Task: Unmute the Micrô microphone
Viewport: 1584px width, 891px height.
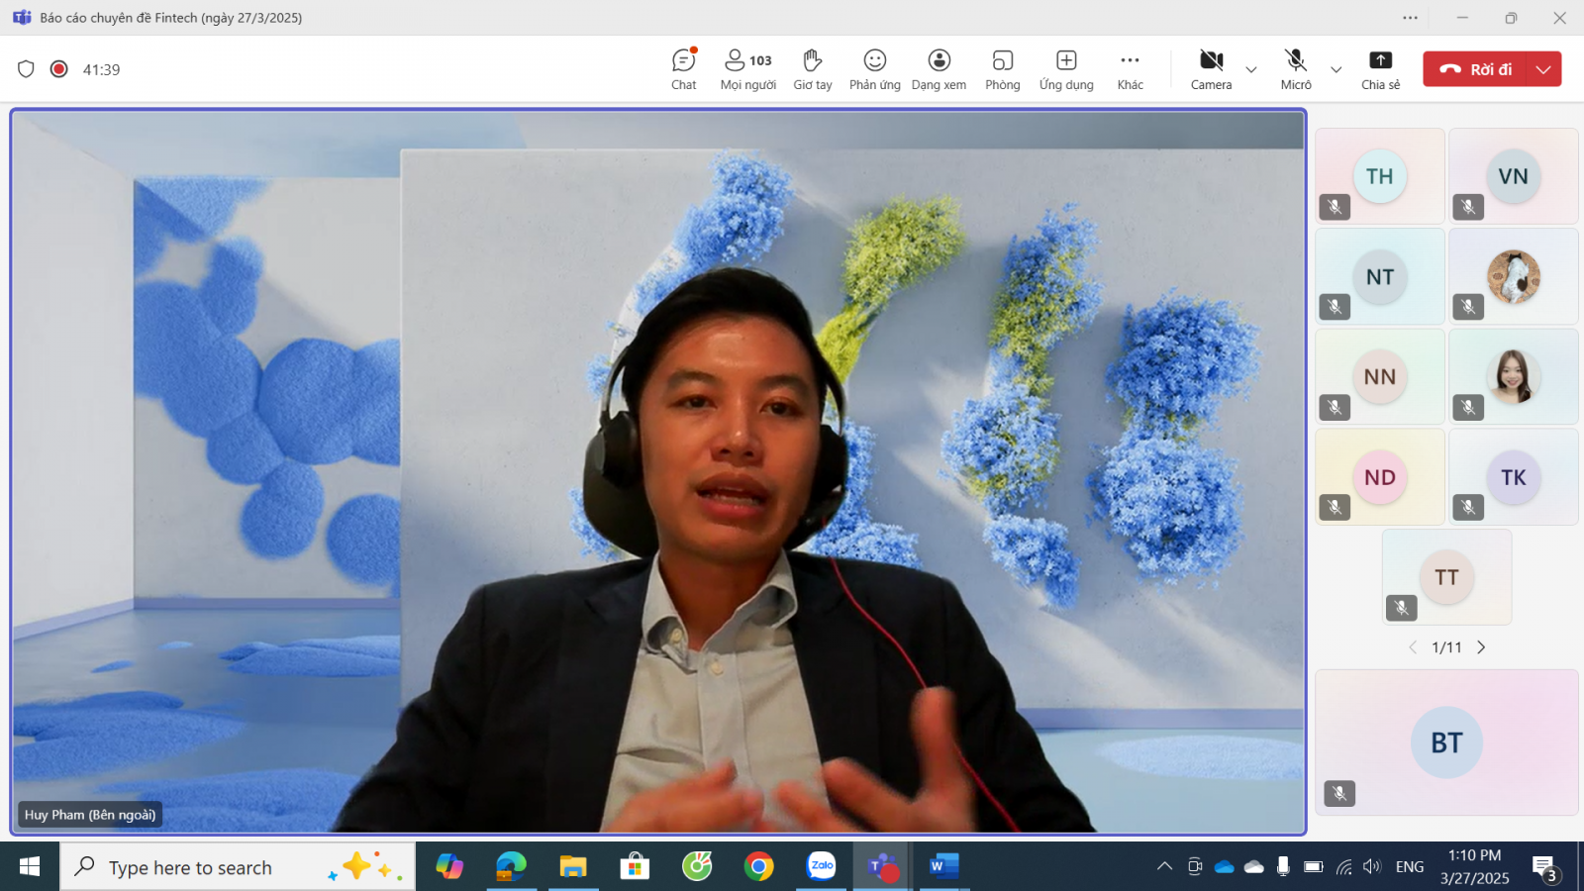Action: [x=1295, y=69]
